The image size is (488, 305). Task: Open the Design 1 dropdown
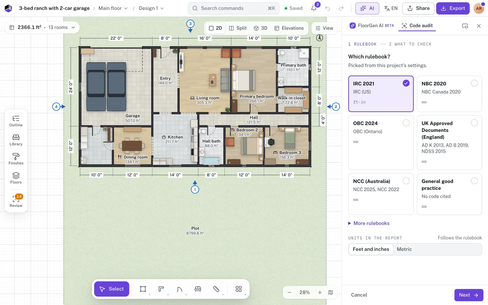151,8
